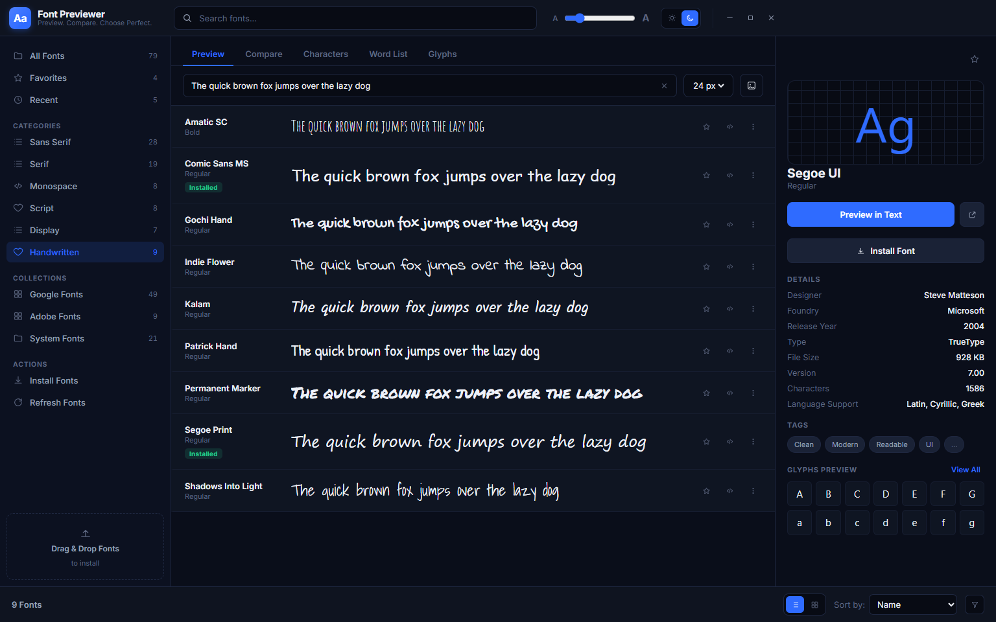Image resolution: width=996 pixels, height=622 pixels.
Task: Open more options for Segoe Print
Action: [x=753, y=441]
